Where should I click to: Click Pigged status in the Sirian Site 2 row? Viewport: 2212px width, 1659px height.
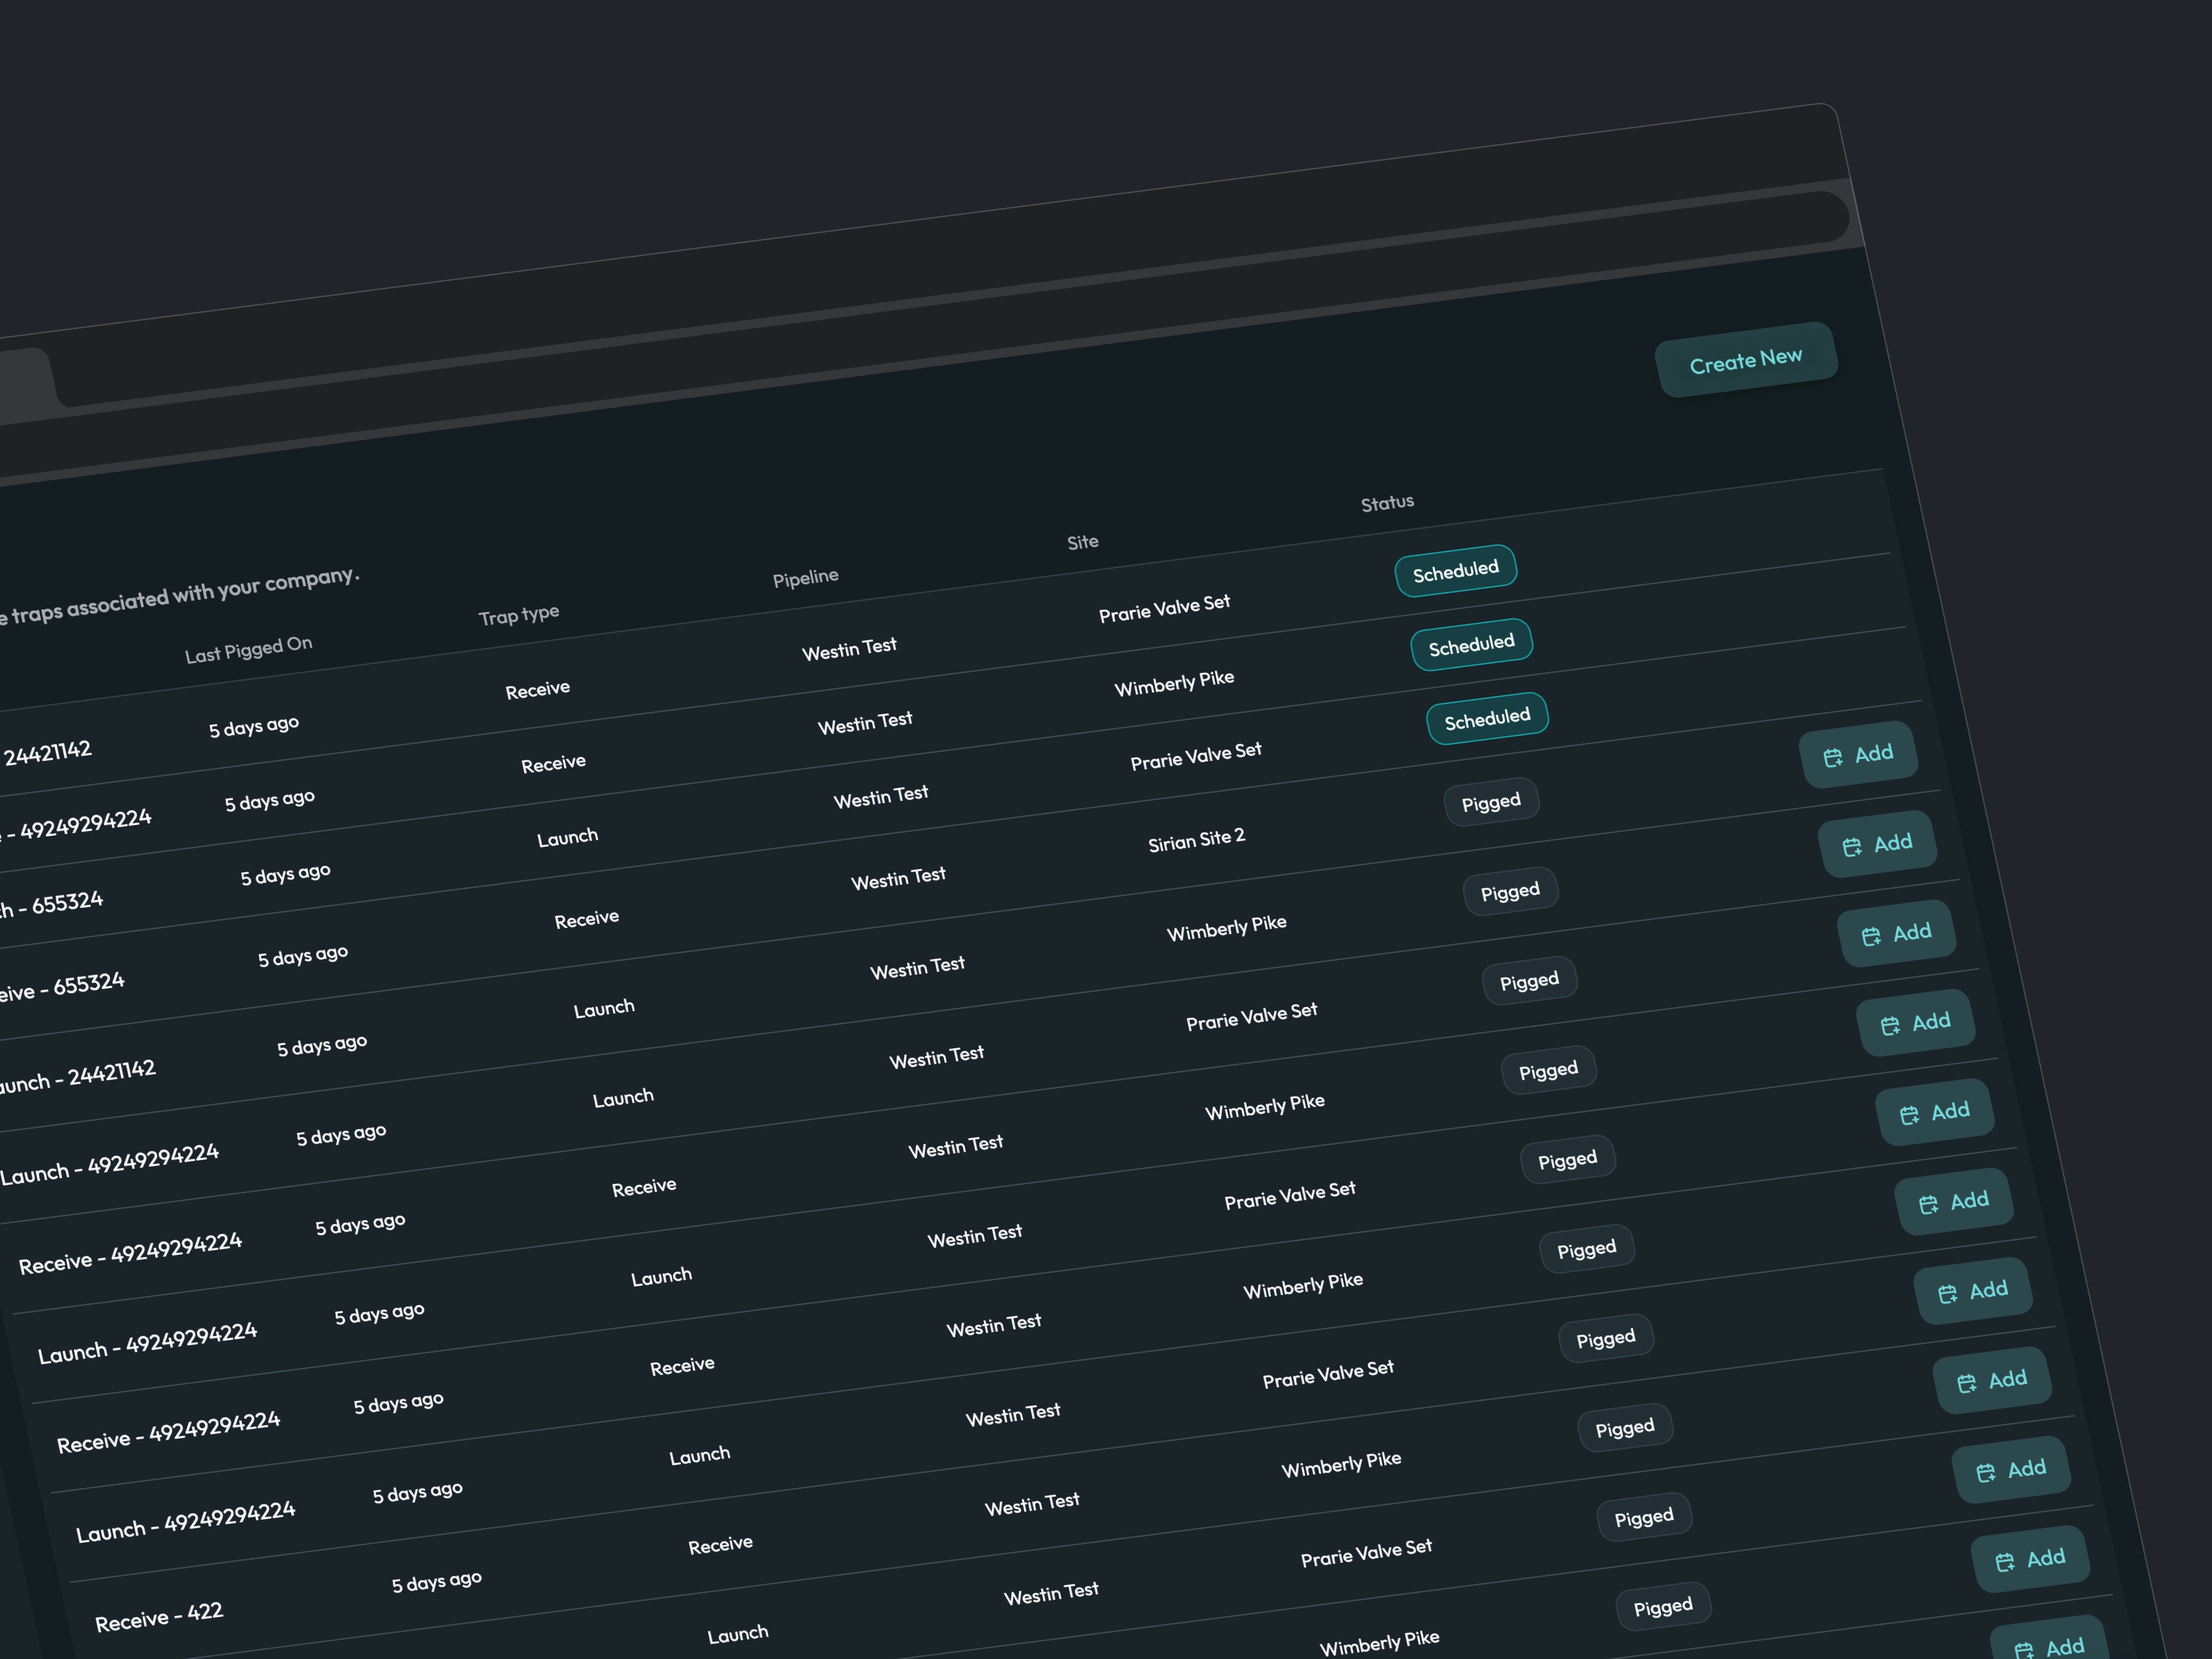(x=1491, y=802)
